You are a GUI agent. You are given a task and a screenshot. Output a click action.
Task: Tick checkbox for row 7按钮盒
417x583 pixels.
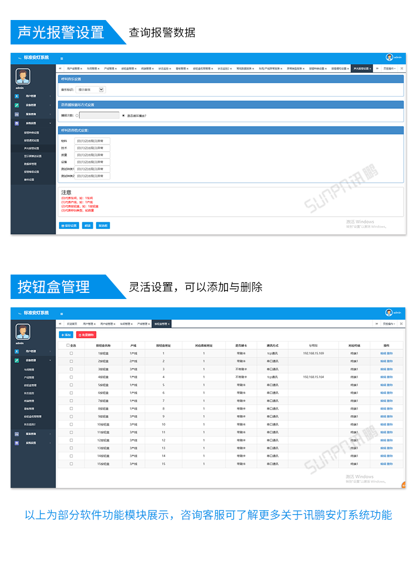pos(71,401)
